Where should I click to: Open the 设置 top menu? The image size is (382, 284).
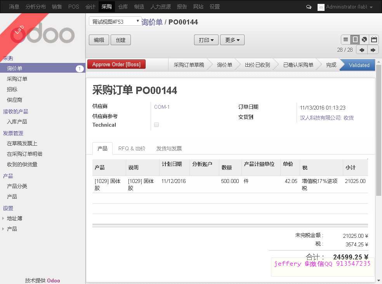tap(215, 7)
